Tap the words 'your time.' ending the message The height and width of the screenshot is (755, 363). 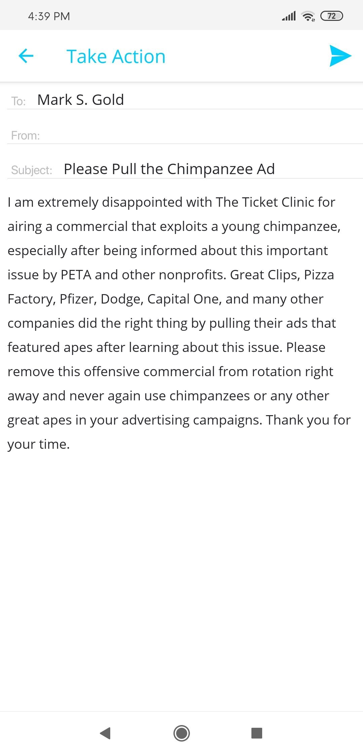[x=39, y=444]
